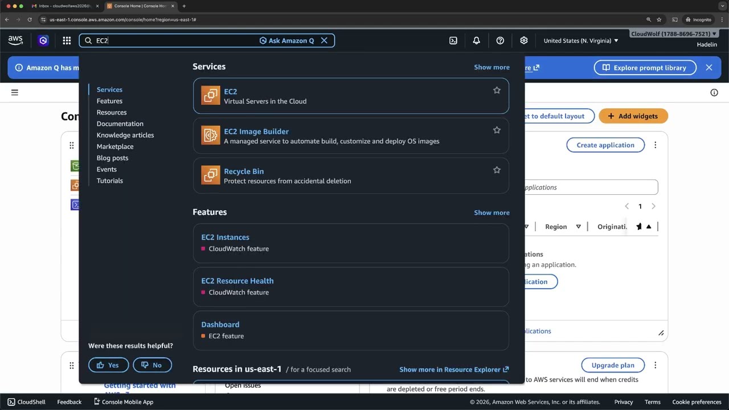Select Marketplace category
The image size is (729, 410).
115,146
